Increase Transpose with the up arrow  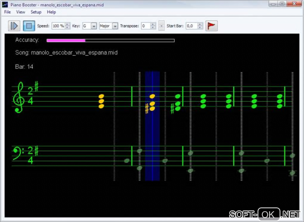point(153,24)
